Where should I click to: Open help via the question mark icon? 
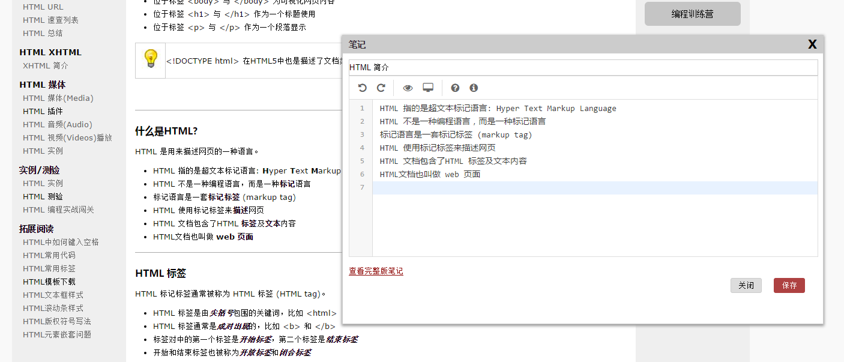(455, 88)
